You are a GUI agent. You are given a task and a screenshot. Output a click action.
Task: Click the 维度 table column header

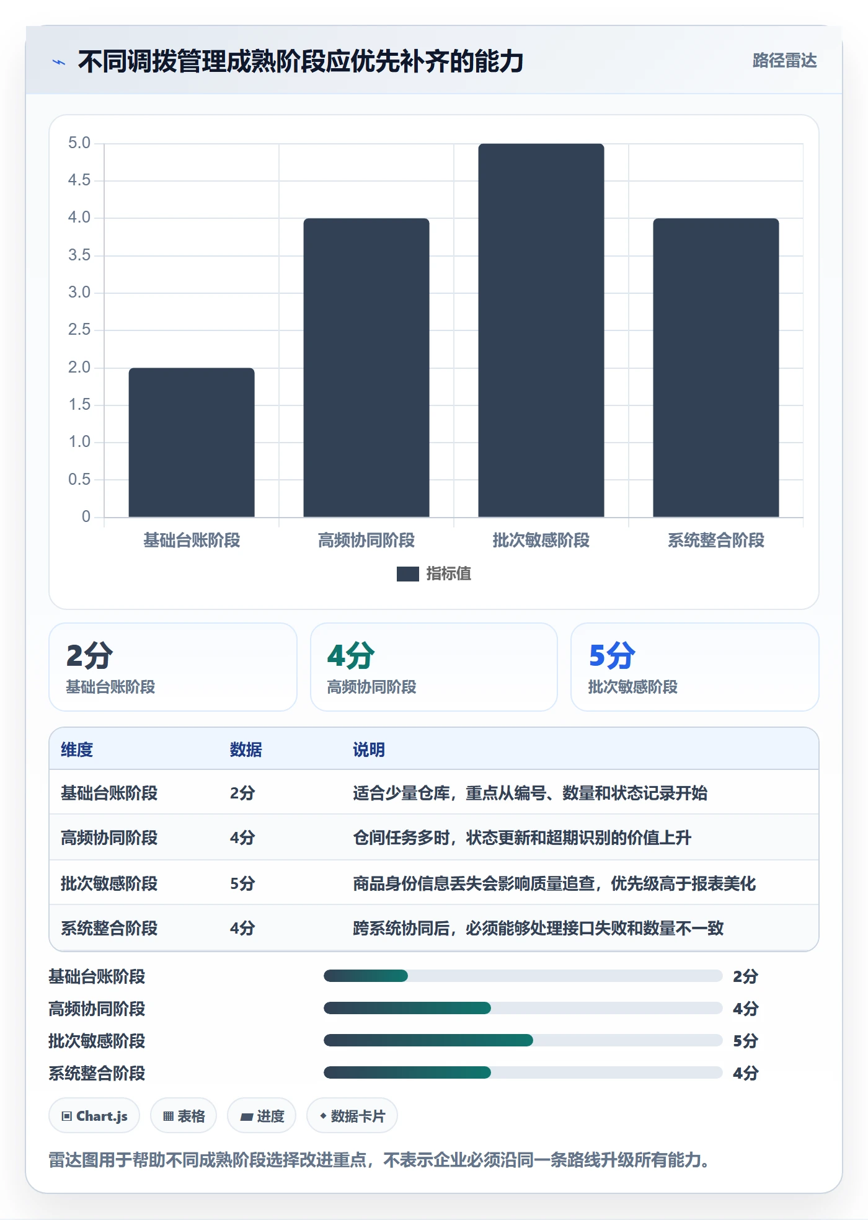[77, 750]
